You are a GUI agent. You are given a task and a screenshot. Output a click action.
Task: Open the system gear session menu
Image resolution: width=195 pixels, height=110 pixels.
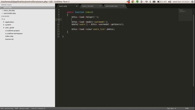click(192, 2)
